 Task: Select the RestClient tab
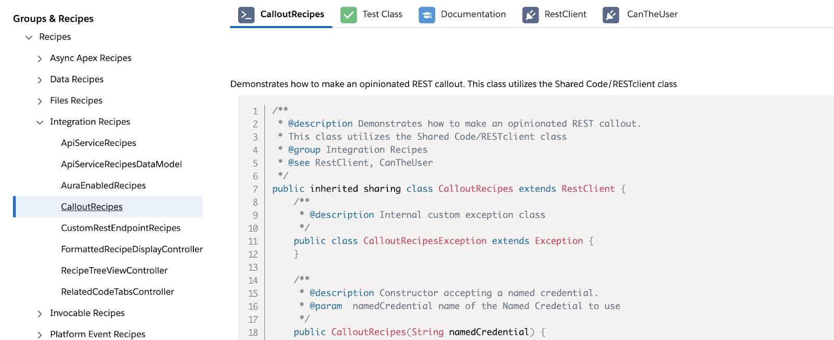click(565, 15)
